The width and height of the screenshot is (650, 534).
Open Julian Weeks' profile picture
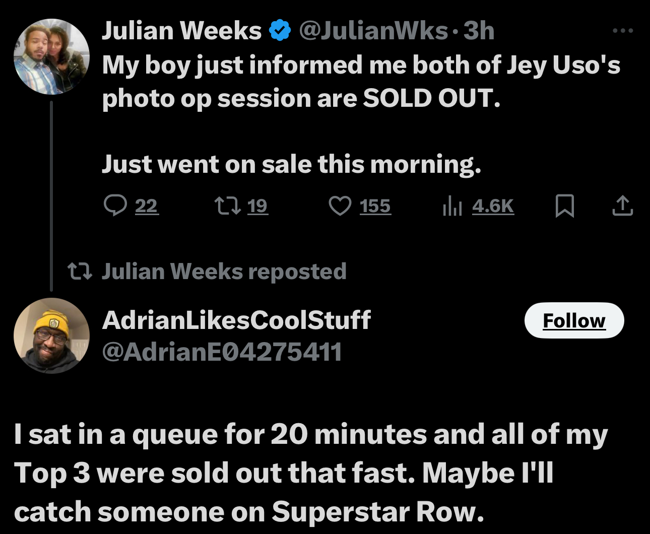(51, 56)
